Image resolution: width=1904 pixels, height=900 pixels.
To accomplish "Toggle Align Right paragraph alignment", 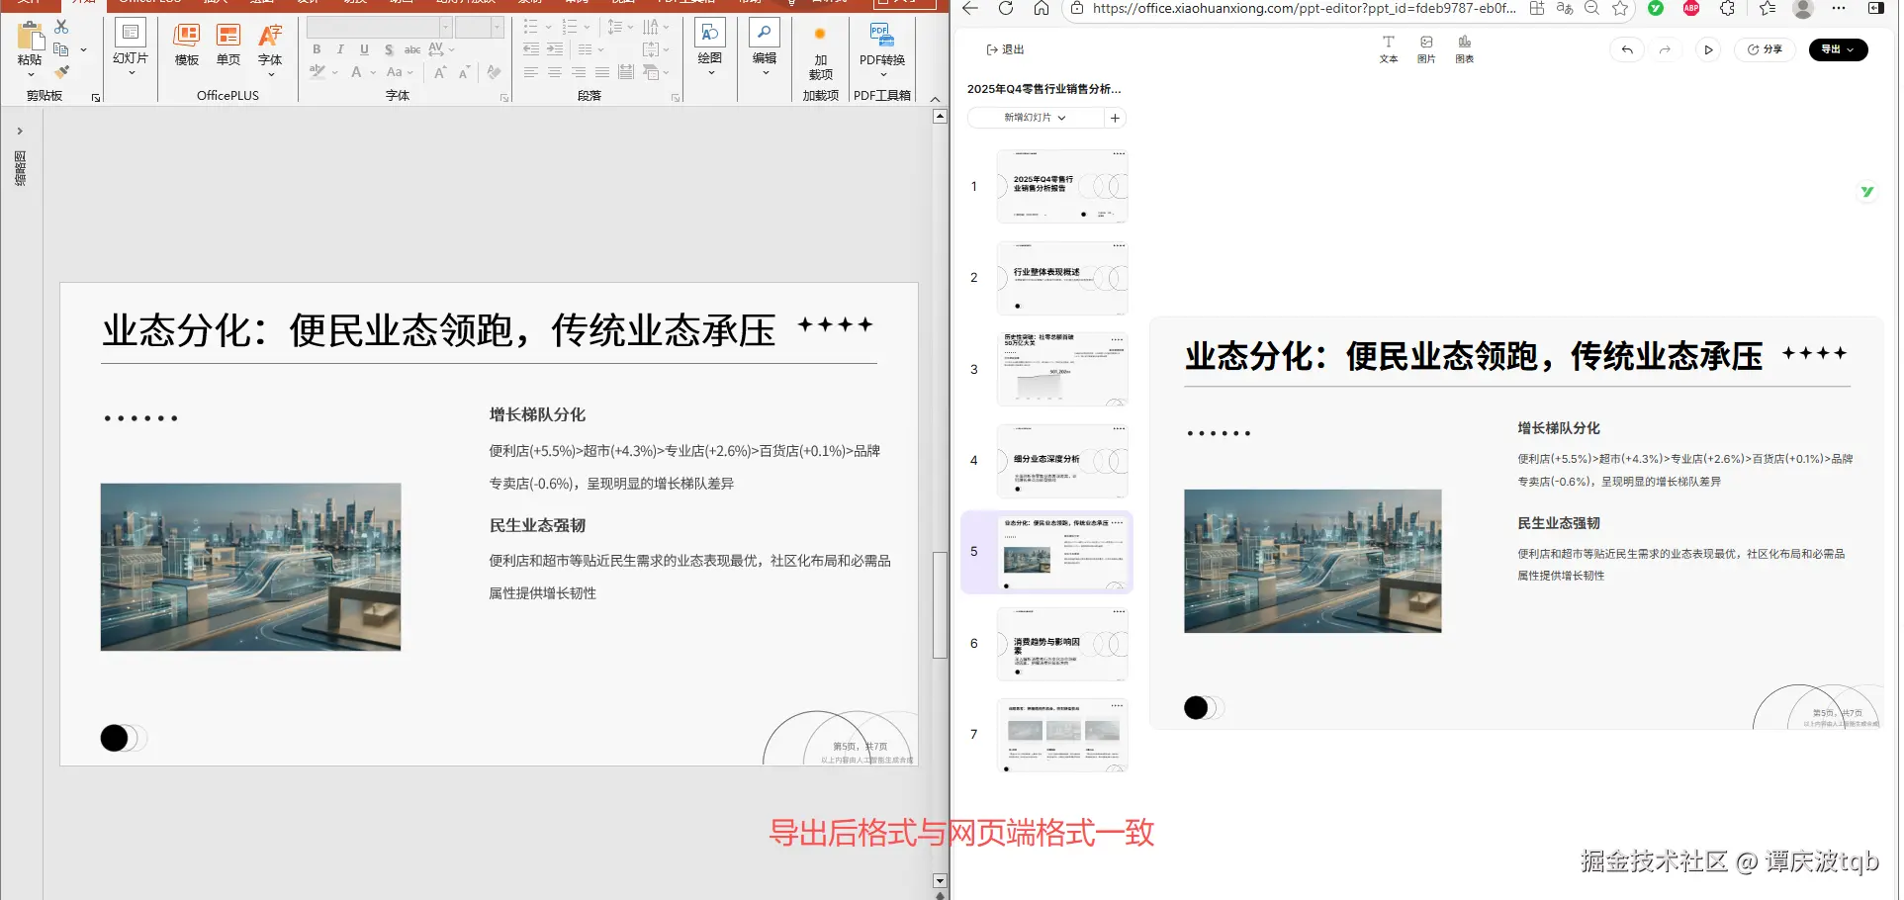I will pos(579,72).
